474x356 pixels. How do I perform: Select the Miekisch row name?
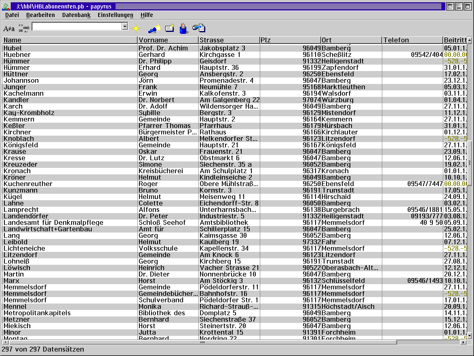click(x=70, y=326)
